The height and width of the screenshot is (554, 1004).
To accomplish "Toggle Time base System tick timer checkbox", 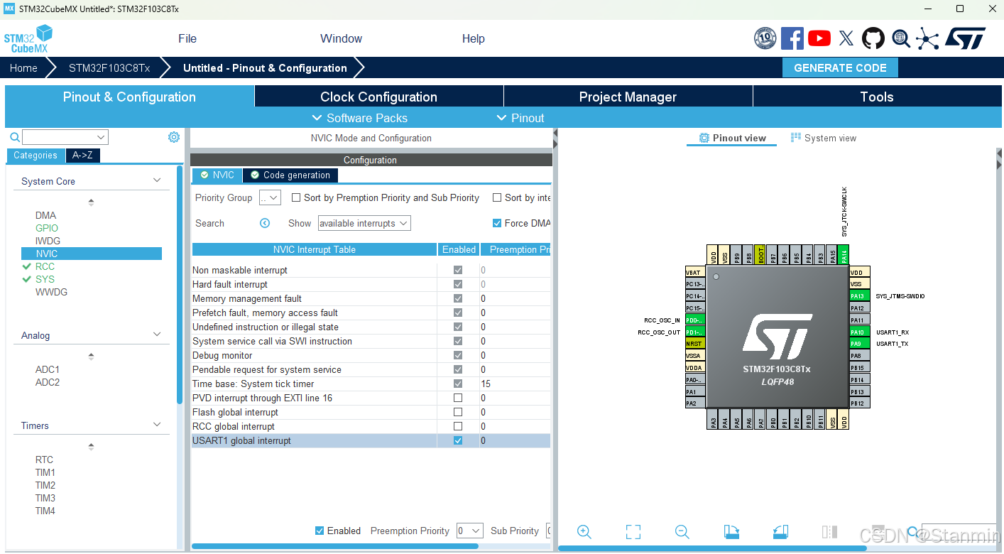I will click(458, 384).
